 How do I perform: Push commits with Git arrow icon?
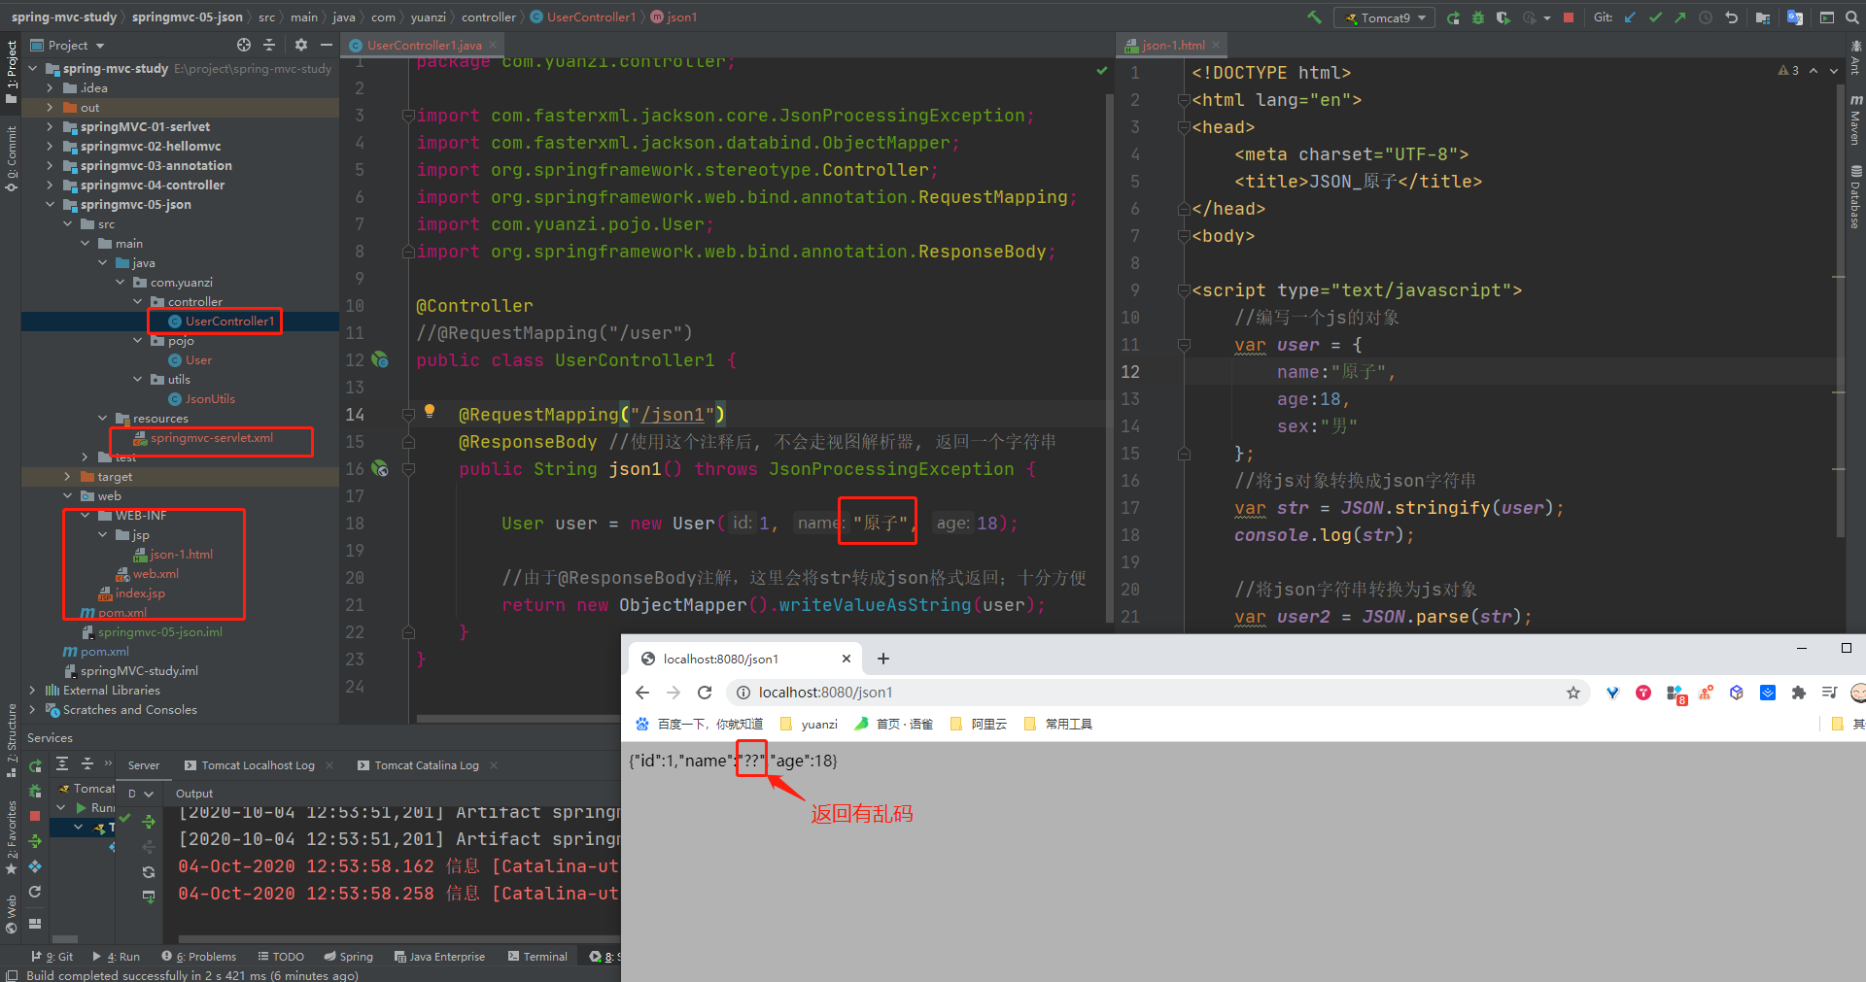pyautogui.click(x=1679, y=17)
